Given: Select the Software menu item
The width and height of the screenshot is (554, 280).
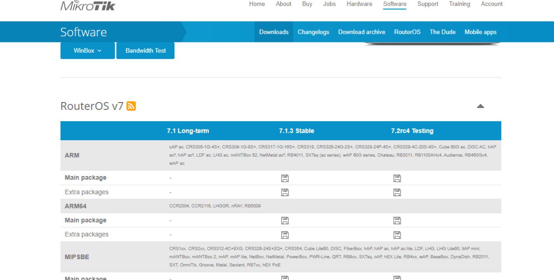Looking at the screenshot, I should pyautogui.click(x=395, y=4).
